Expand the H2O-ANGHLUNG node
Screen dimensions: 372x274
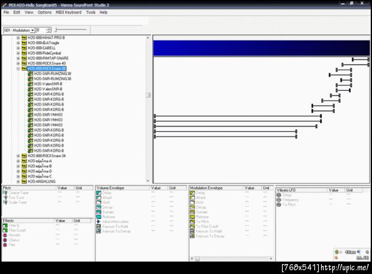pyautogui.click(x=18, y=181)
